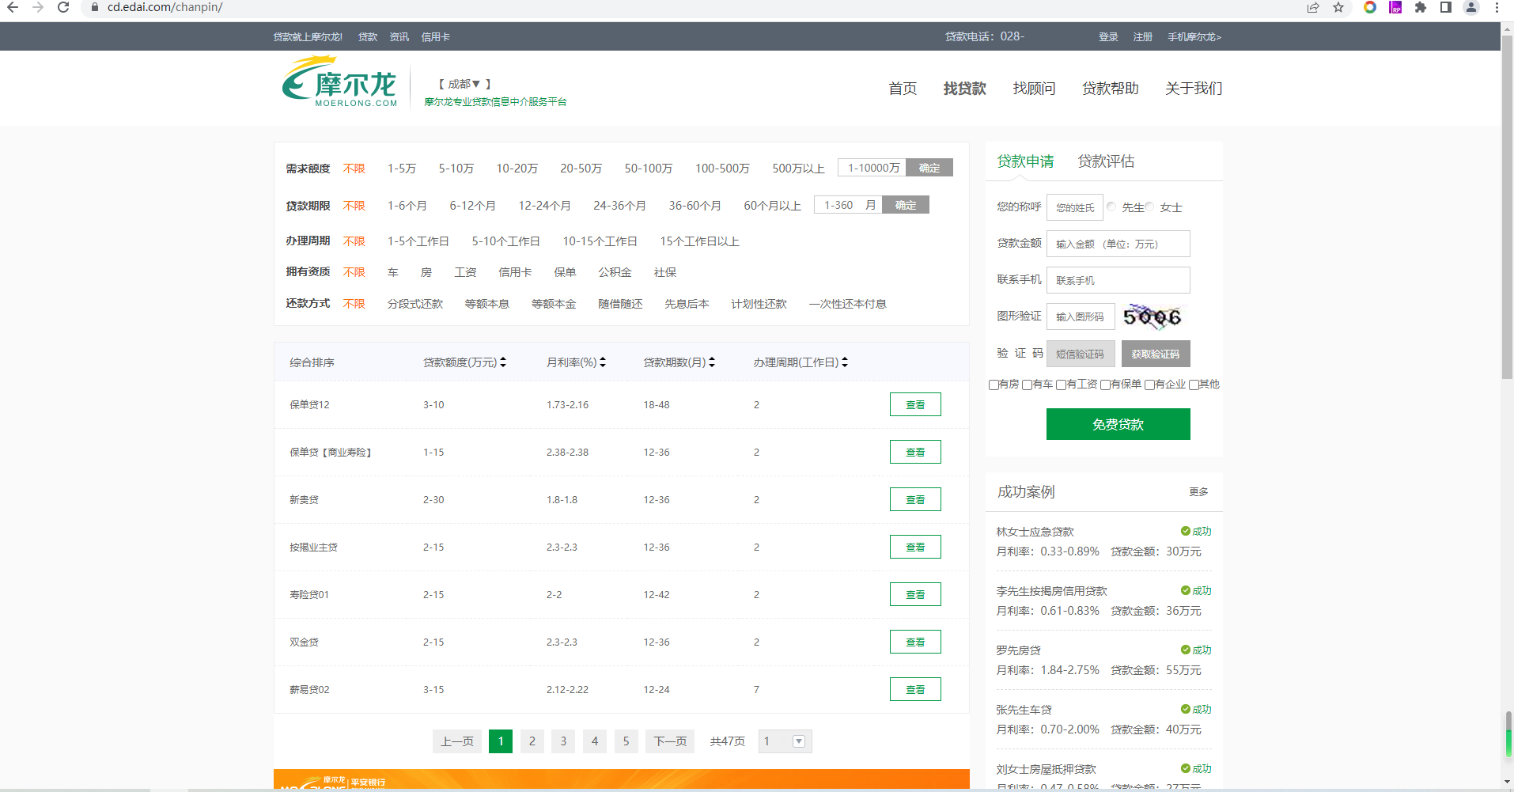1514x792 pixels.
Task: Click 查看 for 新贵贷
Action: 915,499
